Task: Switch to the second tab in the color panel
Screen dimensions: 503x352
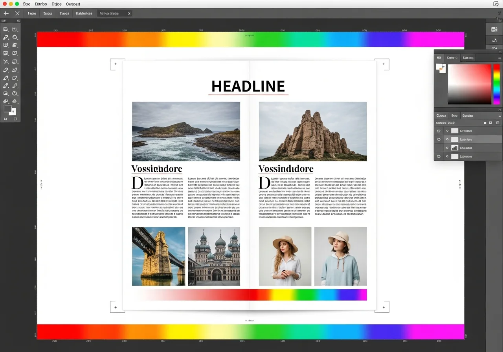Action: click(468, 58)
